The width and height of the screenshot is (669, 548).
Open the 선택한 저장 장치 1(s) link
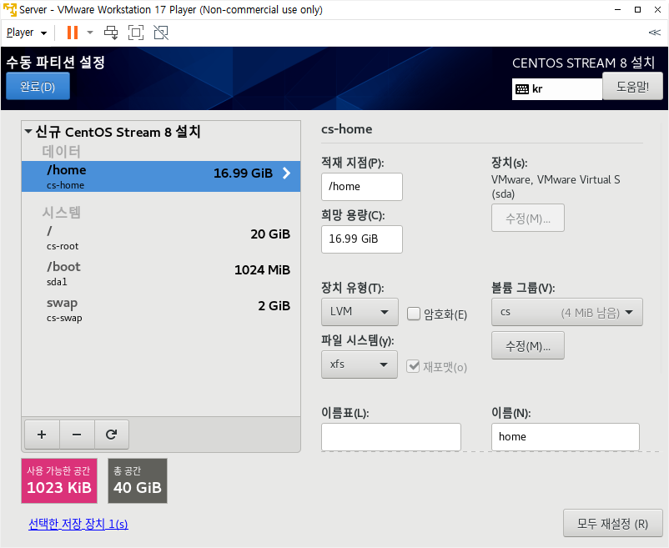78,524
